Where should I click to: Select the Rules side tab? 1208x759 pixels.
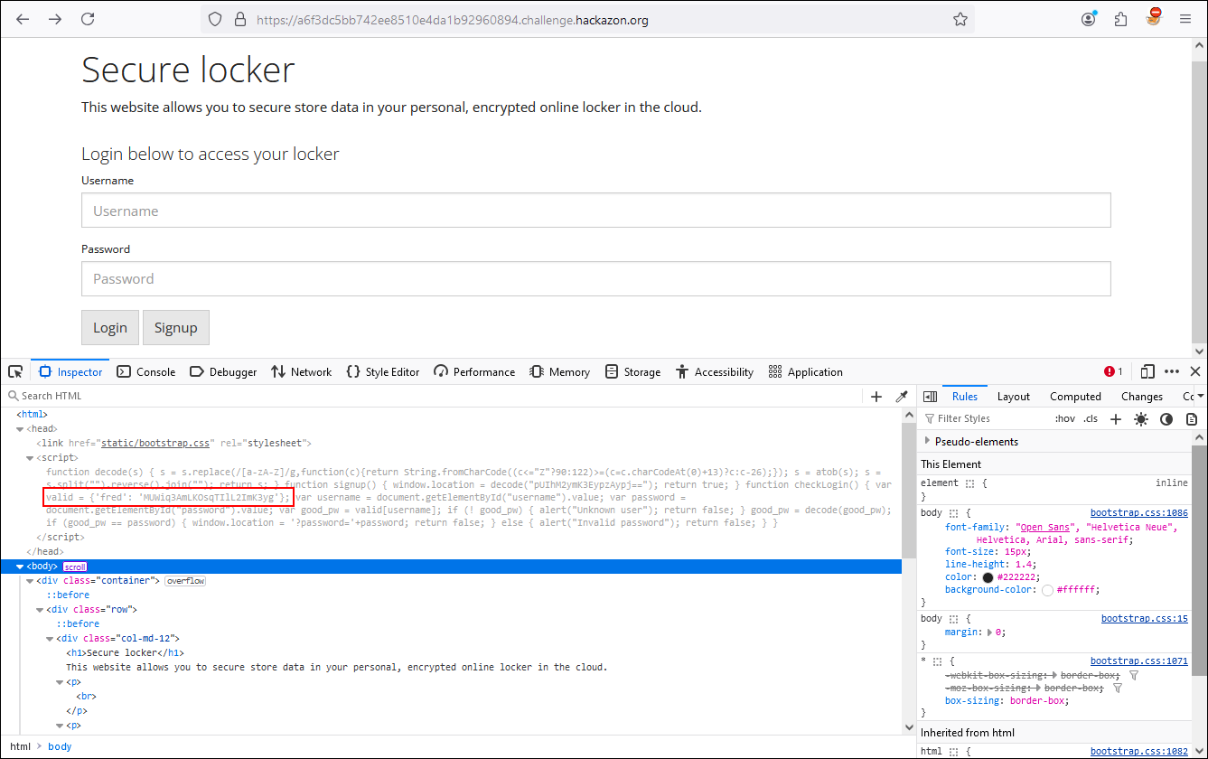965,397
